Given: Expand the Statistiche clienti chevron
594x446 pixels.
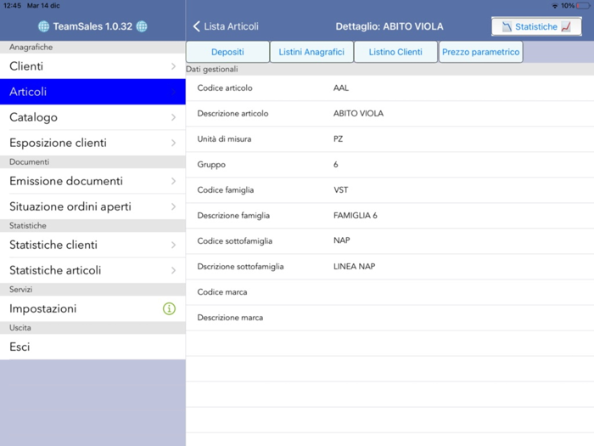Looking at the screenshot, I should (173, 245).
